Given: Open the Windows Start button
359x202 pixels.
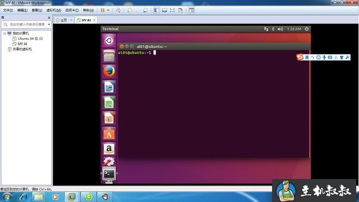Looking at the screenshot, I should (x=7, y=197).
